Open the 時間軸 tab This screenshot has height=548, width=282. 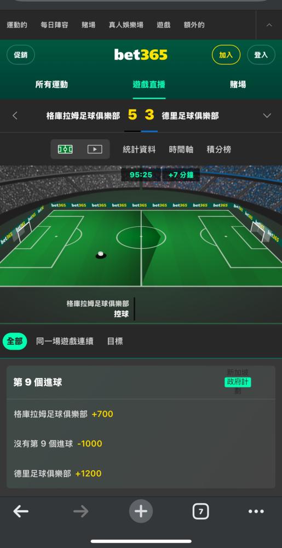181,150
